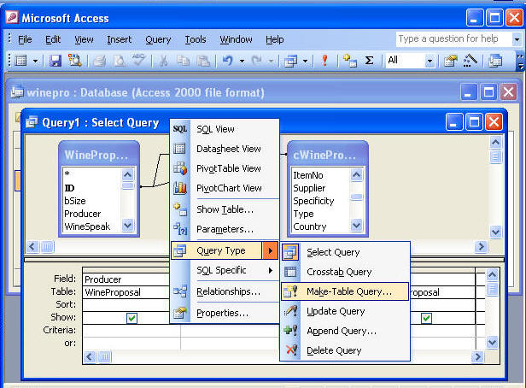Click the WineProp field list down arrow
526x388 pixels.
(127, 226)
